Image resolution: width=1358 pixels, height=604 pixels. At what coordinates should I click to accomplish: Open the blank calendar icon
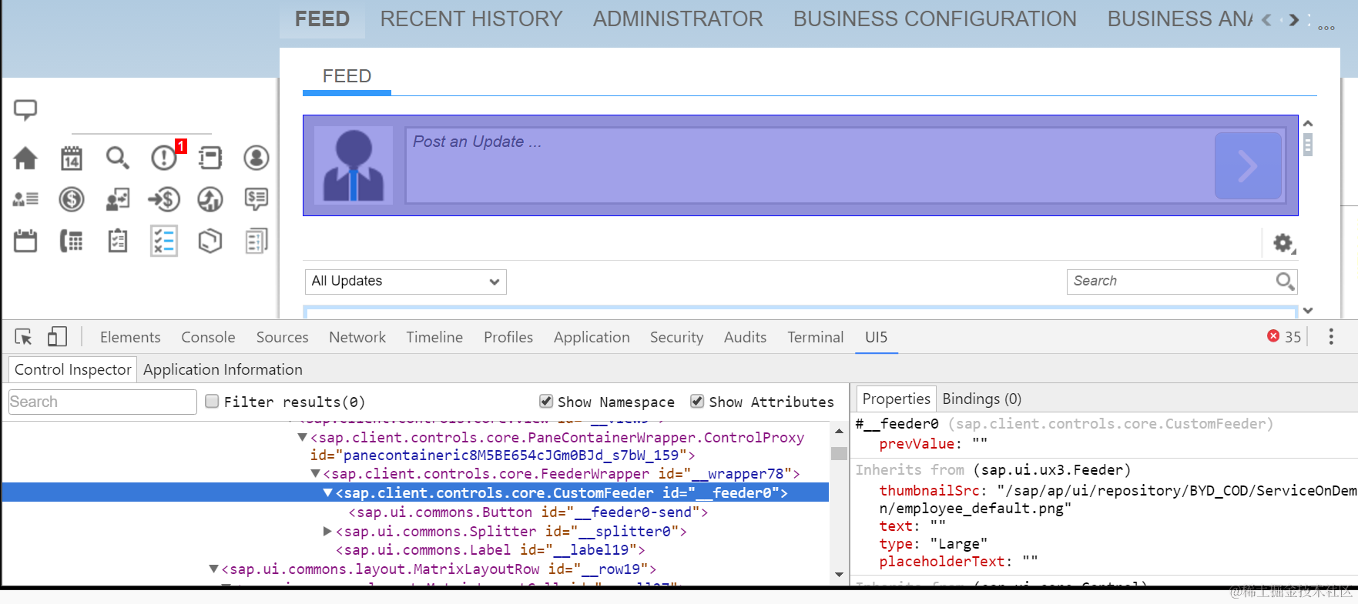[x=25, y=241]
